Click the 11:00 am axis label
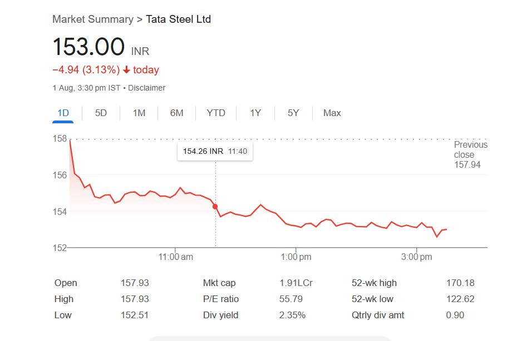Image resolution: width=517 pixels, height=341 pixels. [175, 257]
